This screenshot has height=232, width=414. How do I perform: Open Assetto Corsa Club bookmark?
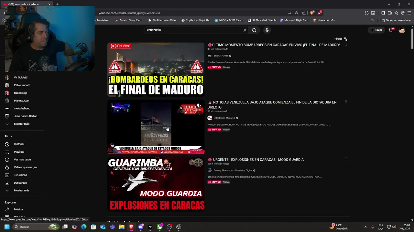pos(129,20)
